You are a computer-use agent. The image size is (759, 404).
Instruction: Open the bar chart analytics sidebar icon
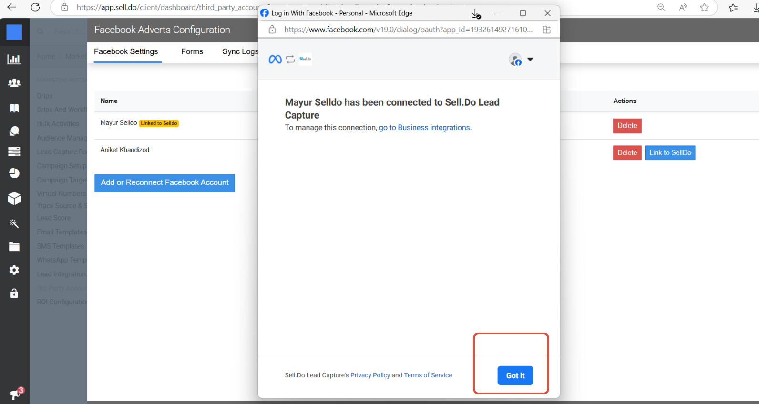14,60
